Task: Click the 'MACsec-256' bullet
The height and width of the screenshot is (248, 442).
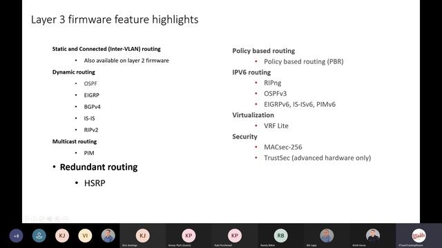Action: 282,147
